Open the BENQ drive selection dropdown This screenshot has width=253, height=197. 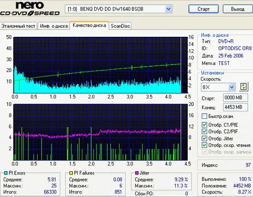click(168, 9)
